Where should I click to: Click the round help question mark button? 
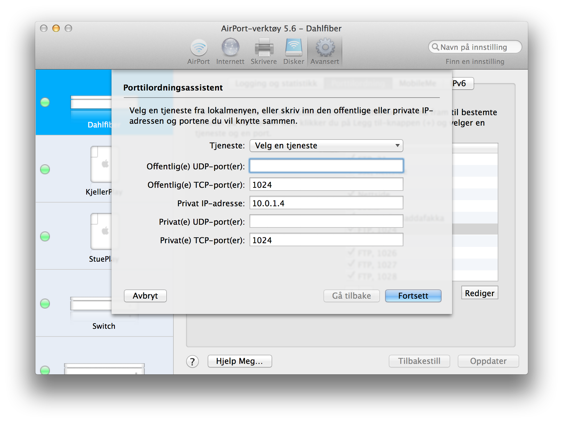coord(192,361)
